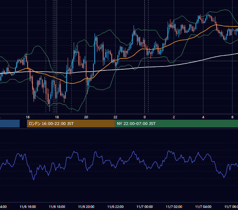
Task: Click the 18 hour label on price chart axis
Action: (x=57, y=117)
